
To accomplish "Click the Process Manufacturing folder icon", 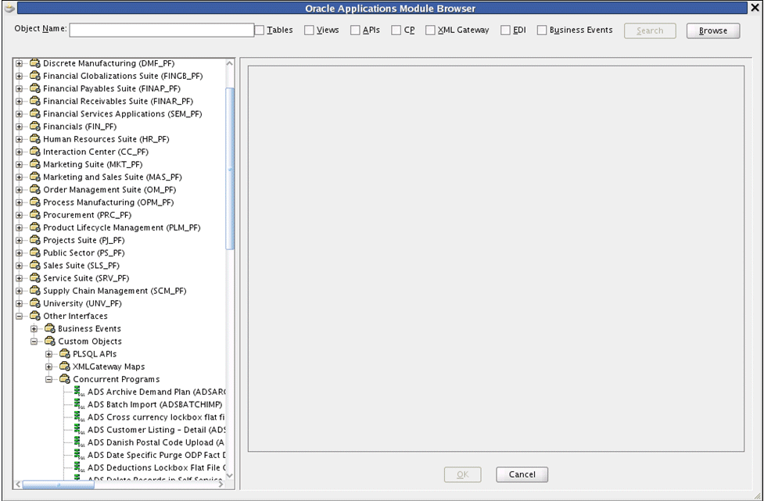I will 34,202.
